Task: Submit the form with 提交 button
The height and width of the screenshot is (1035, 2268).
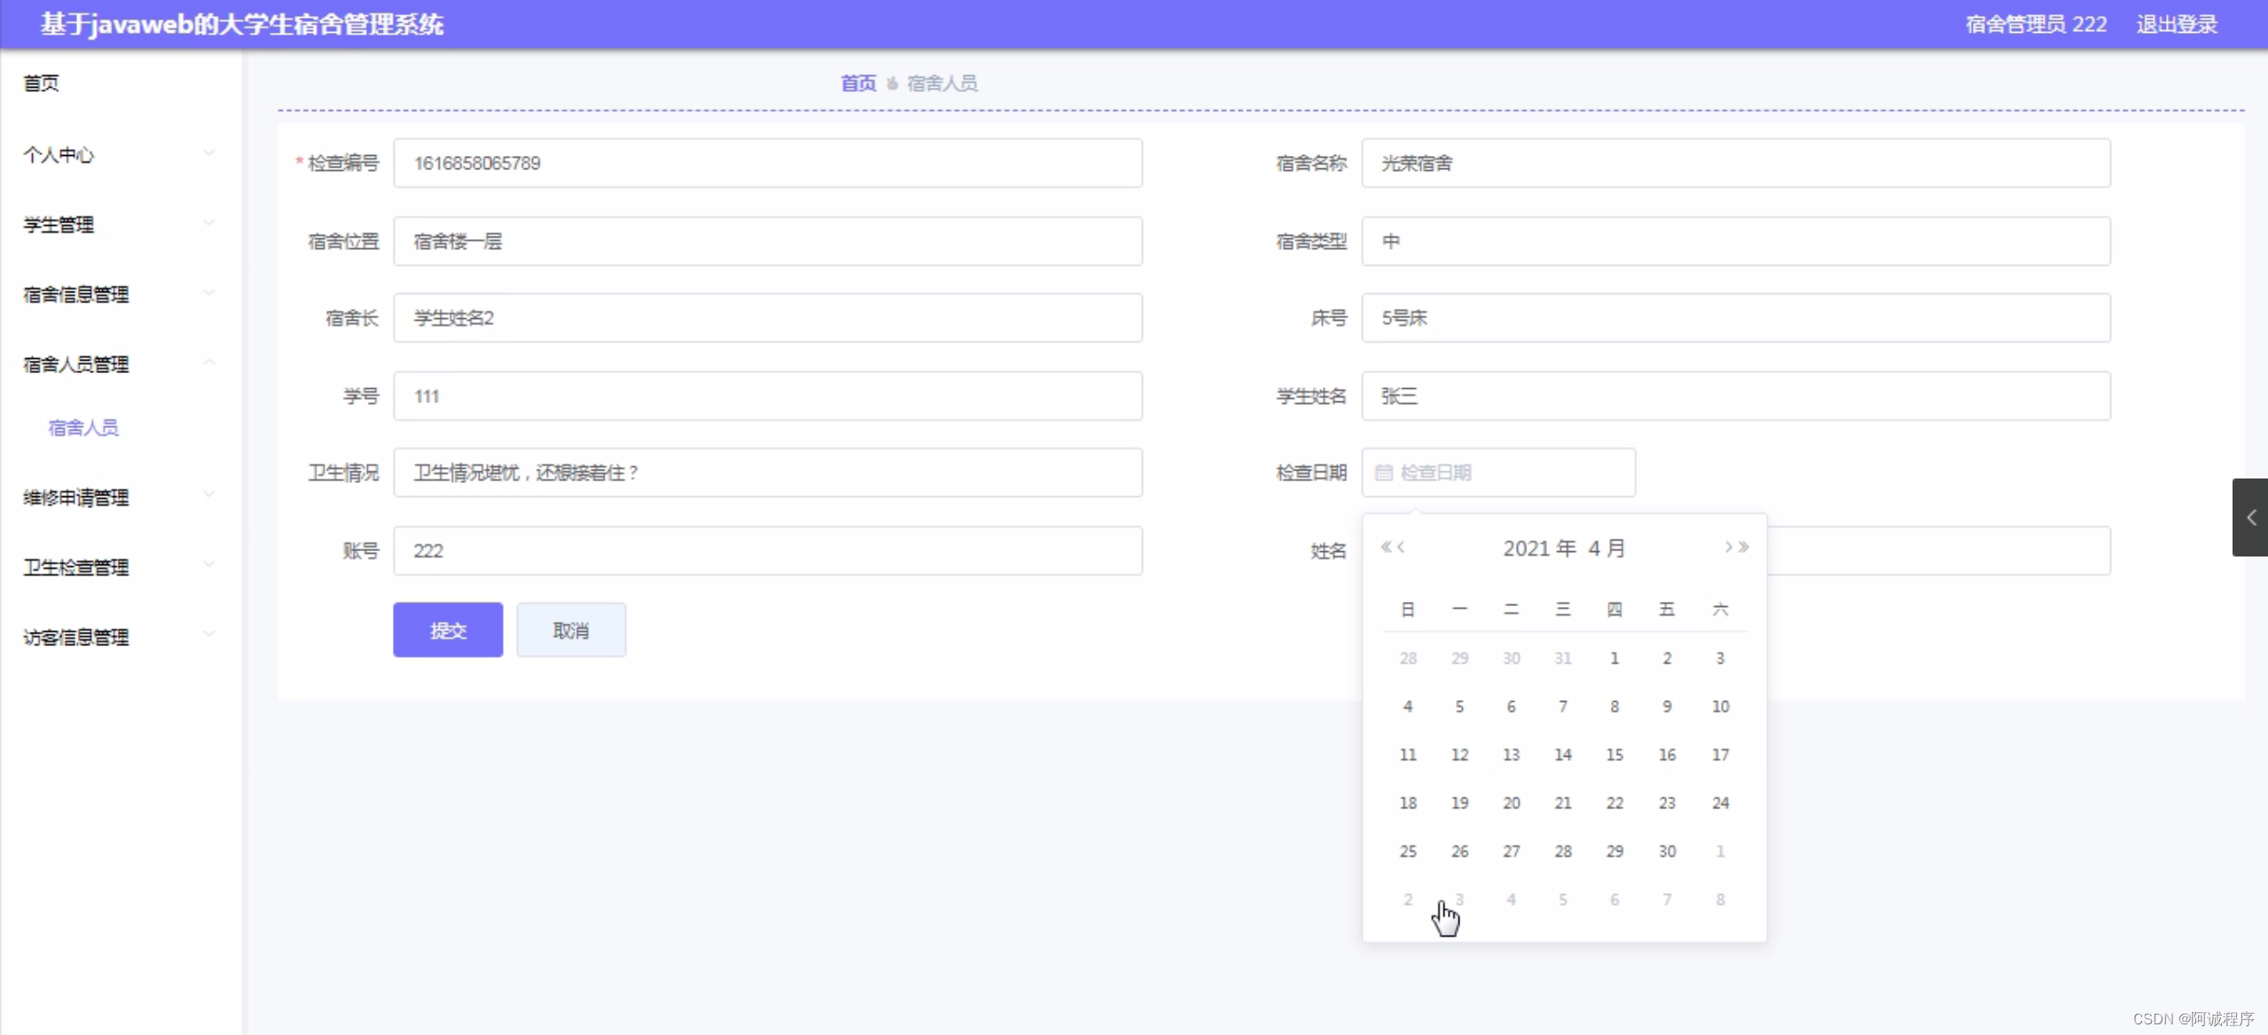Action: click(447, 629)
